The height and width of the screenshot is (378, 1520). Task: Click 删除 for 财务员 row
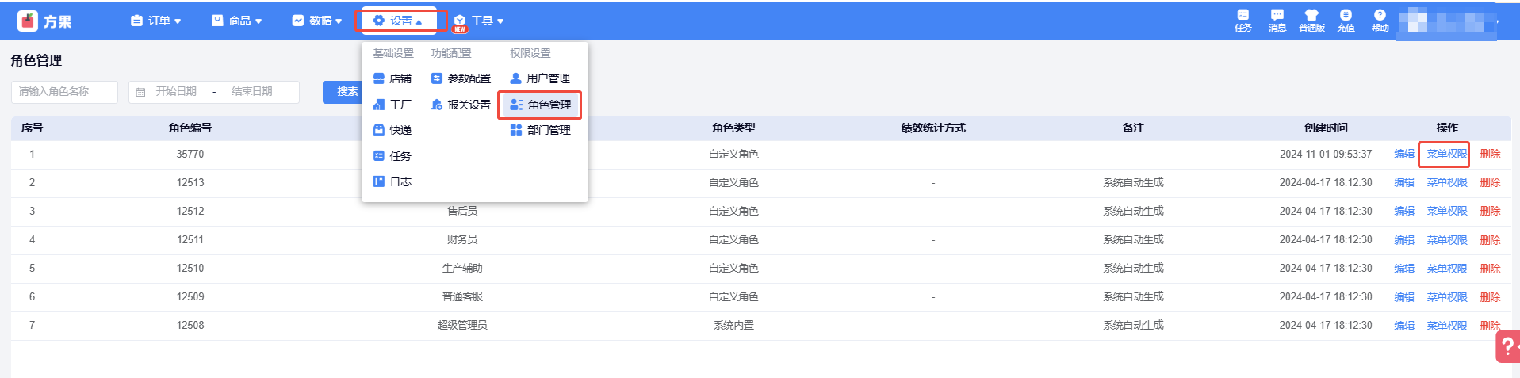[1491, 240]
